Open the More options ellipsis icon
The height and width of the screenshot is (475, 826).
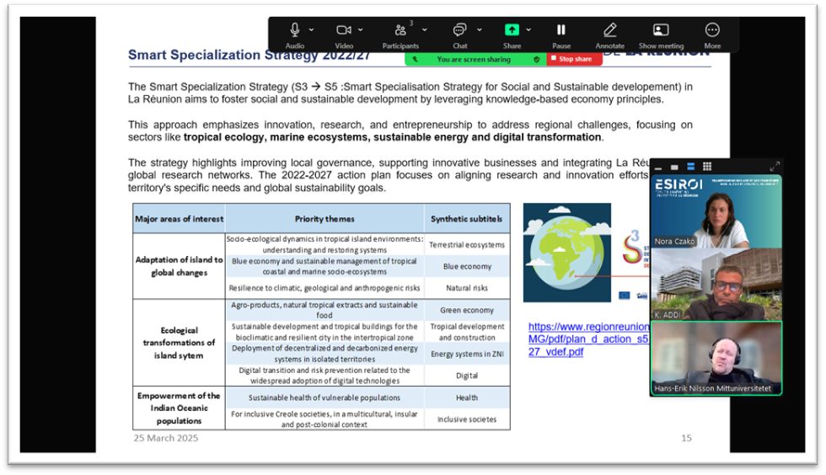[712, 30]
